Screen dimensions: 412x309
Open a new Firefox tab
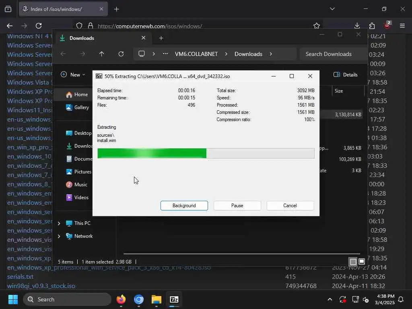[x=116, y=9]
